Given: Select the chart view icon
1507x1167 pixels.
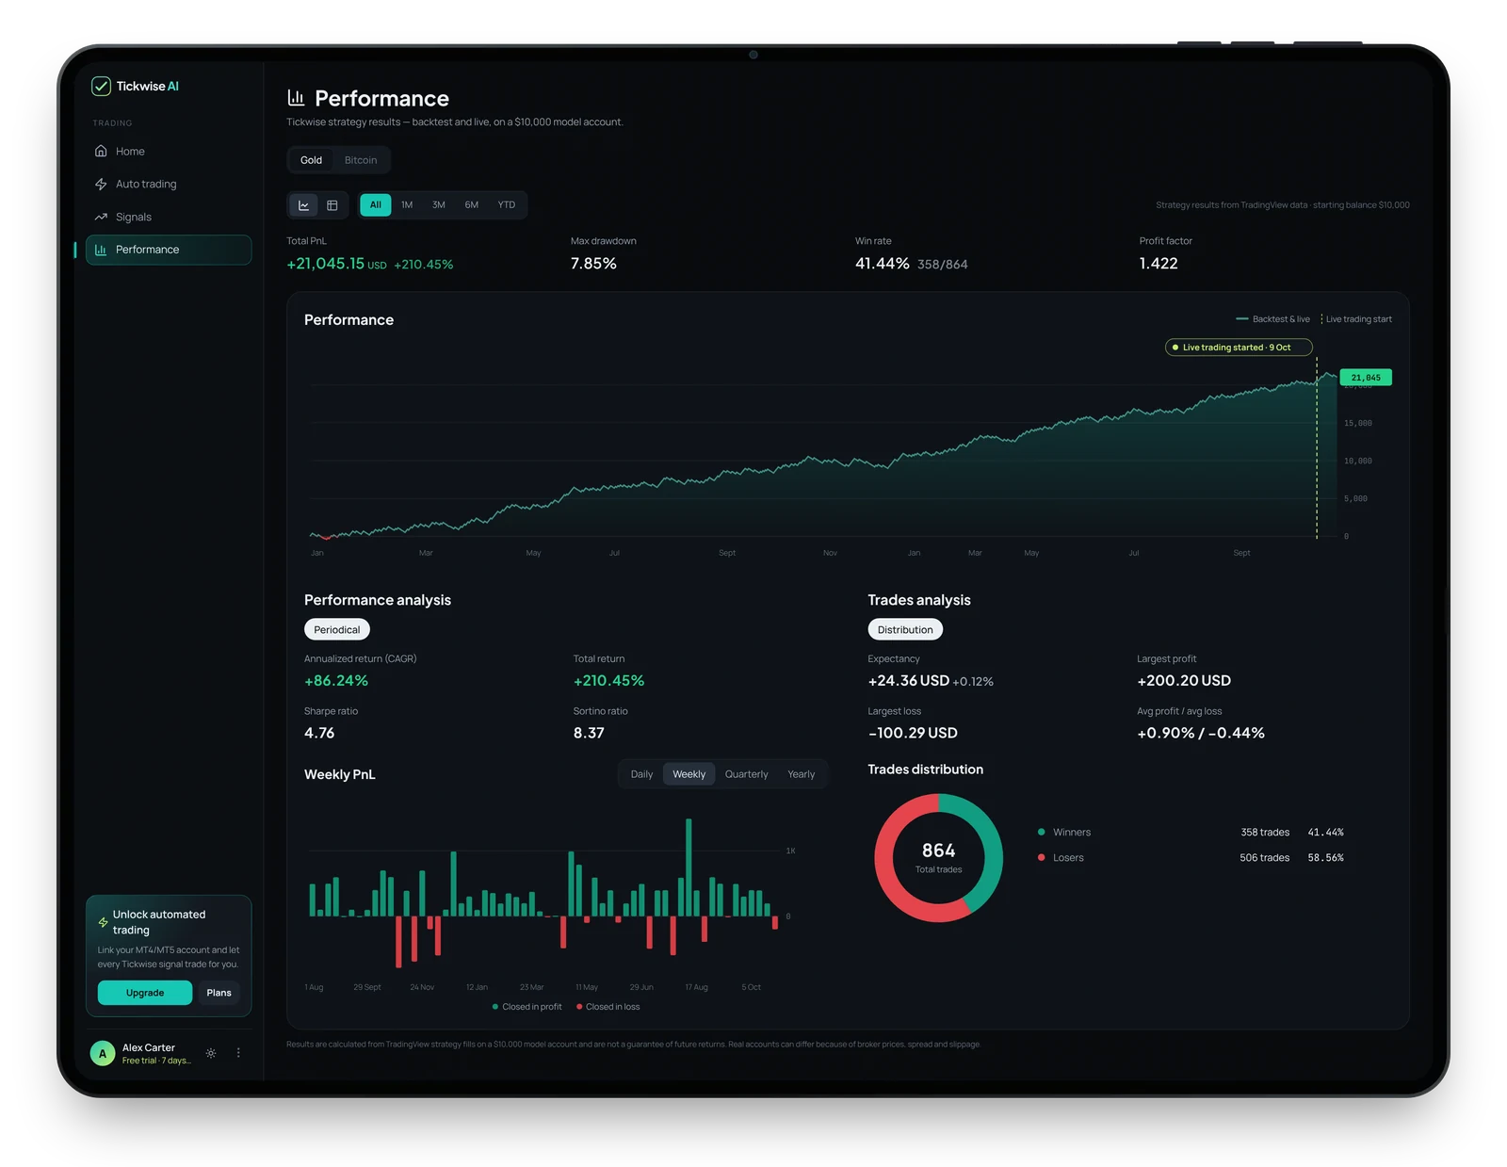Looking at the screenshot, I should click(x=303, y=205).
